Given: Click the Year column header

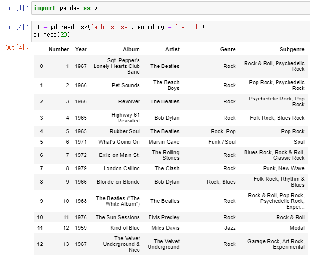Looking at the screenshot, I should [x=81, y=49].
